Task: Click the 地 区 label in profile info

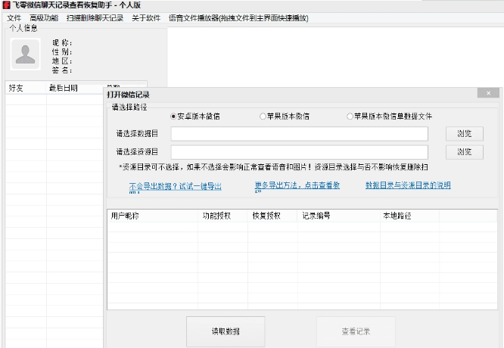Action: pyautogui.click(x=62, y=61)
